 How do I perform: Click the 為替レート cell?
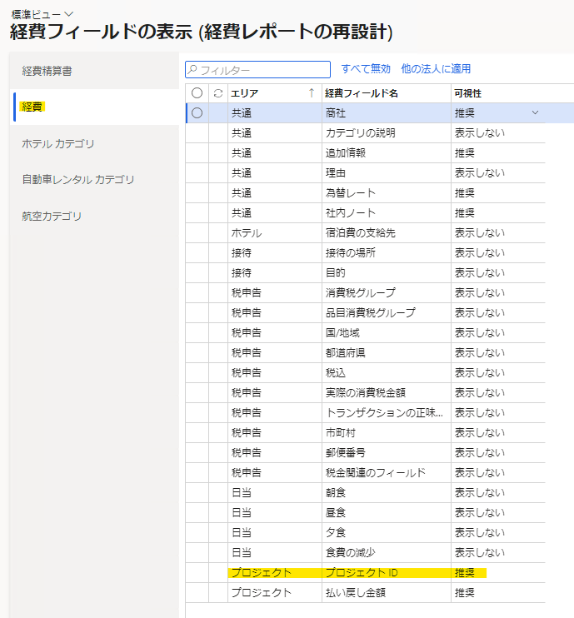click(x=387, y=193)
